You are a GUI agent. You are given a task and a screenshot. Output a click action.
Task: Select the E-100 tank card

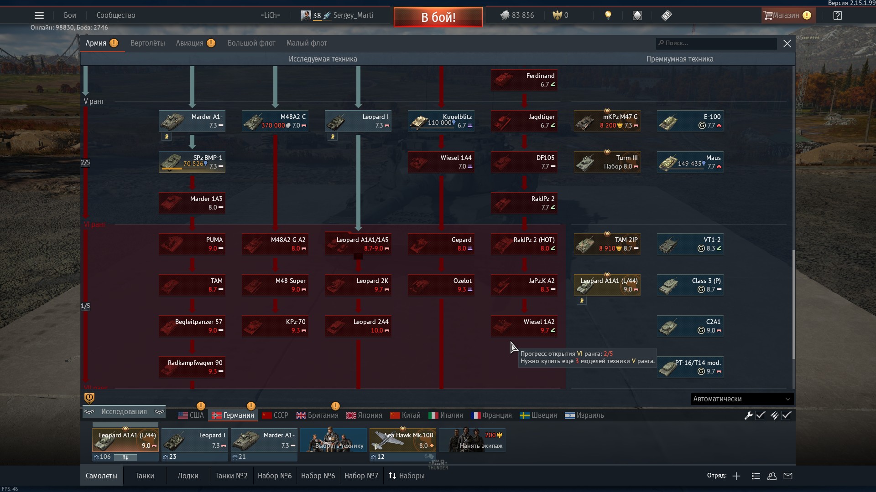(x=690, y=121)
